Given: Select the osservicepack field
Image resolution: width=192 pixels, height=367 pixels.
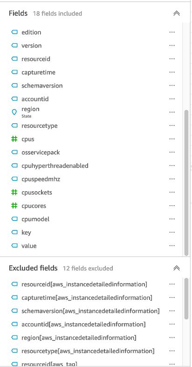Looking at the screenshot, I should [x=91, y=152].
